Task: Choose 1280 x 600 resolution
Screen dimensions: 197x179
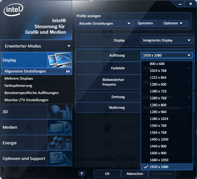Action: [167, 84]
